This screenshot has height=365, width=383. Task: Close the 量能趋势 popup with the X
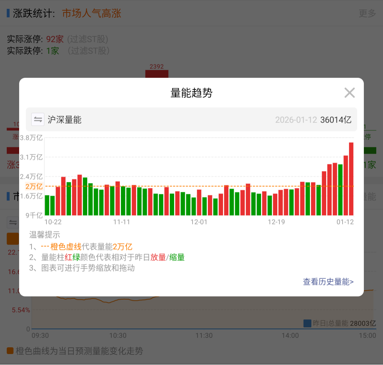pos(349,93)
